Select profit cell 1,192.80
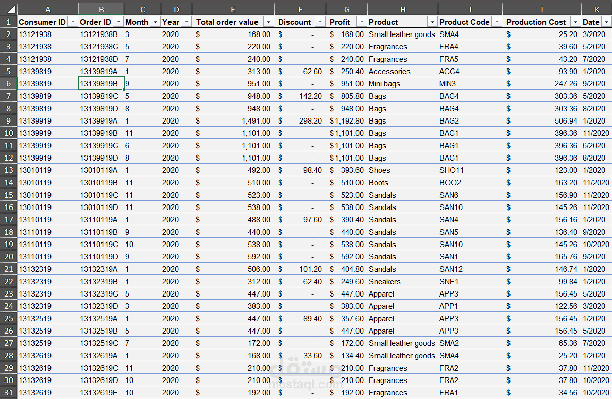The image size is (612, 399). coord(347,121)
